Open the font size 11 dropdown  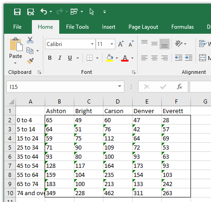pos(112,44)
